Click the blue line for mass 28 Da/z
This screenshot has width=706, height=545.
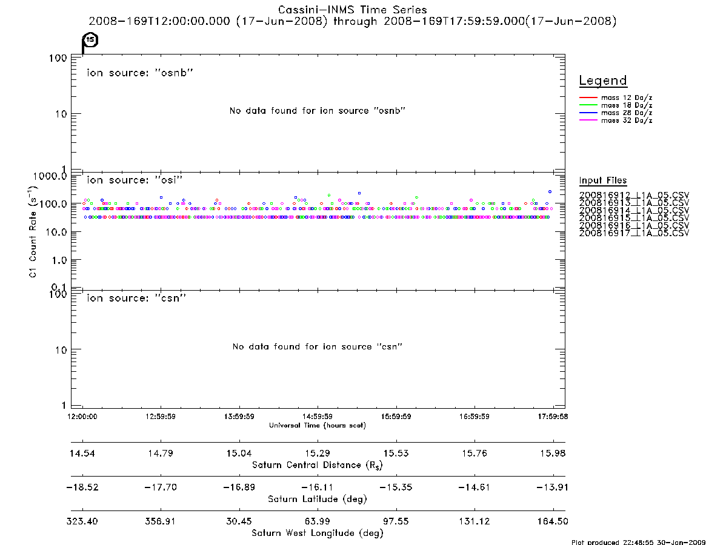point(588,113)
